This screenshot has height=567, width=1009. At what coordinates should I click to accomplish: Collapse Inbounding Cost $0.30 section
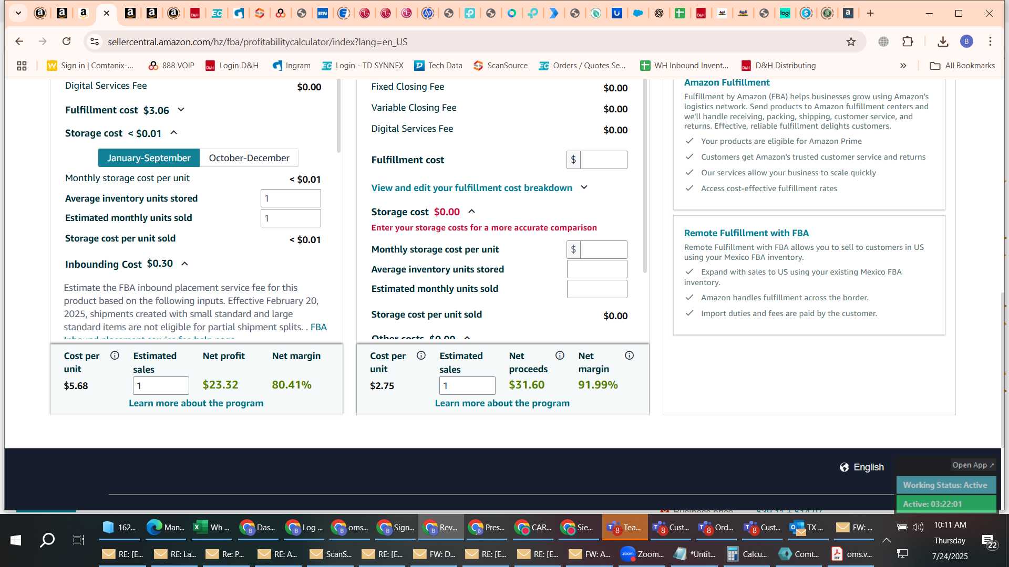coord(184,264)
